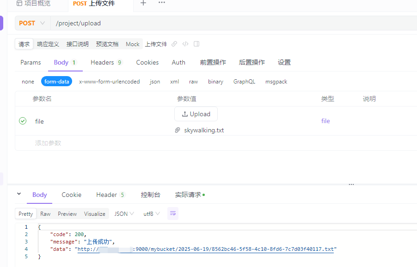The height and width of the screenshot is (267, 417).
Task: Click the Upload button
Action: (196, 114)
